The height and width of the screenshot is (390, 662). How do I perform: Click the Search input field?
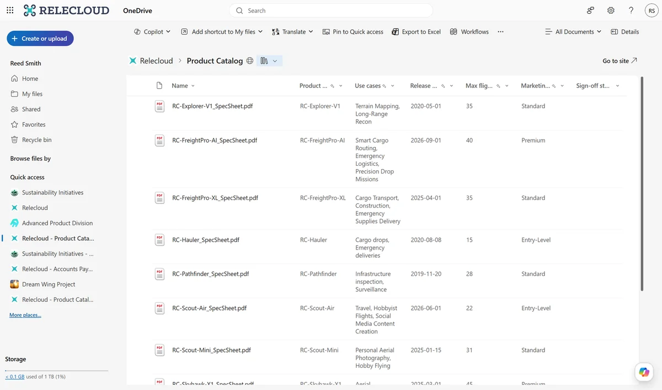coord(331,10)
